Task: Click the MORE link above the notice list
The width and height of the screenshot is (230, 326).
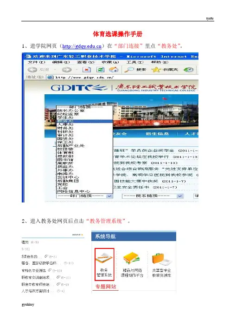Action: click(x=77, y=235)
